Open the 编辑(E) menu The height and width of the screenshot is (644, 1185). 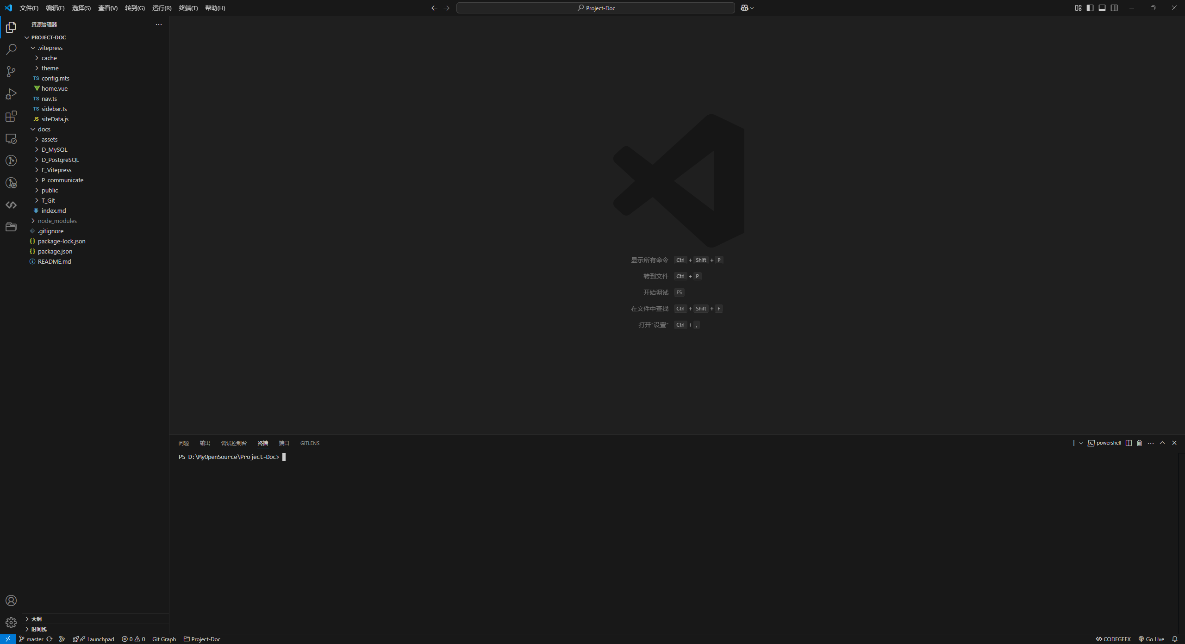[x=55, y=8]
